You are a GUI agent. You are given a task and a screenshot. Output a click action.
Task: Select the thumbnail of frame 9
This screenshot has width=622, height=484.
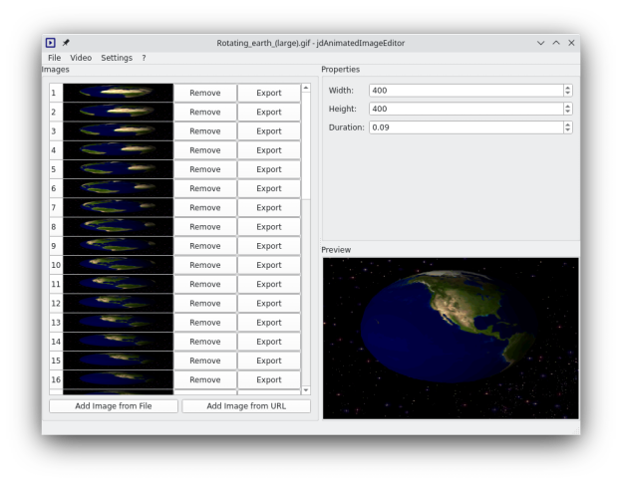(x=119, y=246)
